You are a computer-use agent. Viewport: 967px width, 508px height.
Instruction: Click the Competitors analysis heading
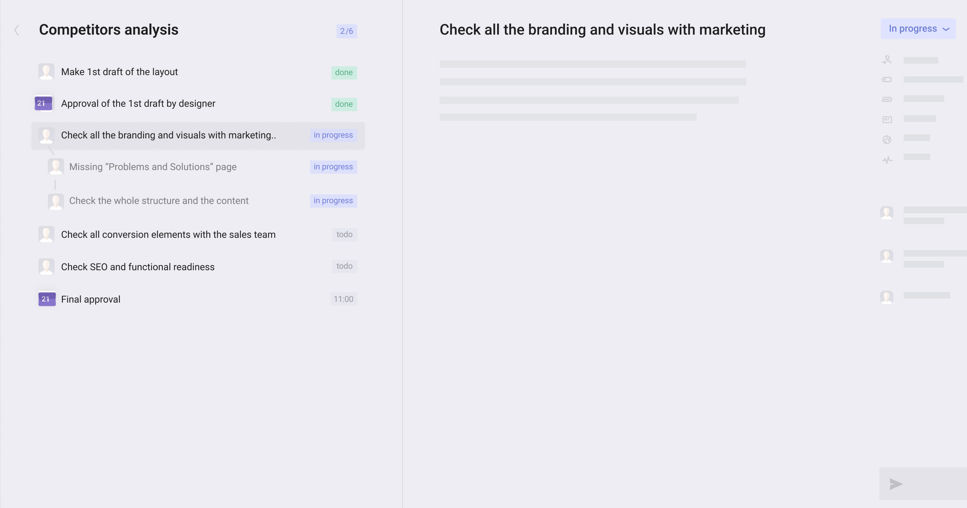[109, 30]
